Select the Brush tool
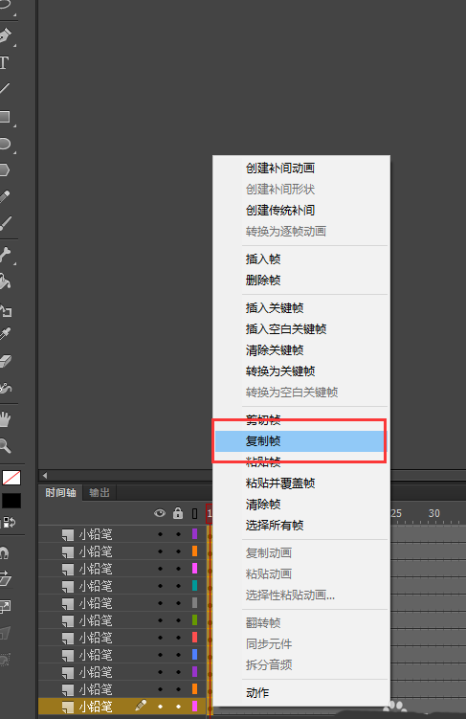 click(x=5, y=224)
